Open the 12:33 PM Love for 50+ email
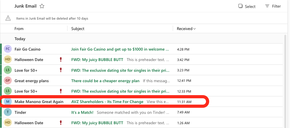 (120, 91)
